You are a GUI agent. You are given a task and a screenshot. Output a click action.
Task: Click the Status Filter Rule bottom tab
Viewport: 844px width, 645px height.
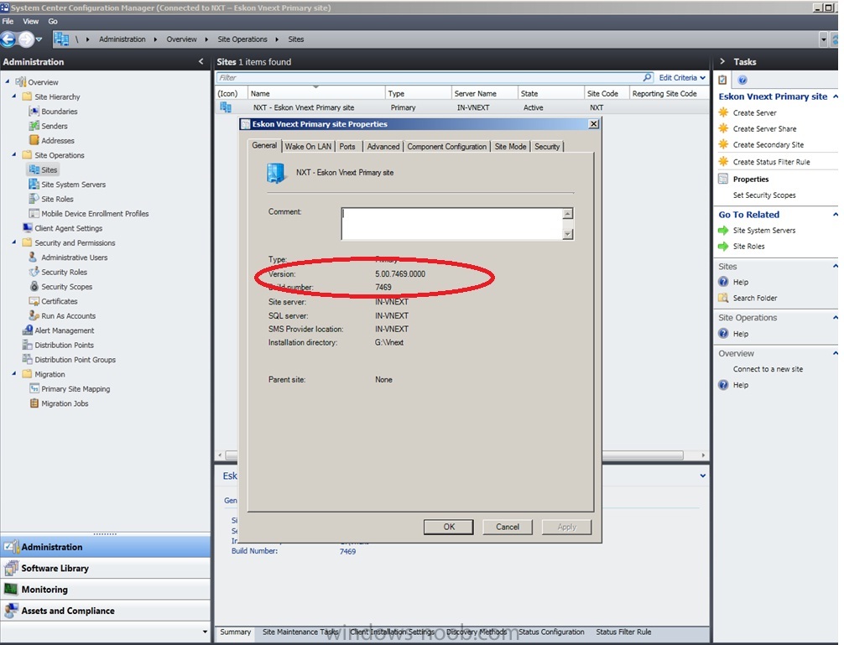(x=623, y=632)
